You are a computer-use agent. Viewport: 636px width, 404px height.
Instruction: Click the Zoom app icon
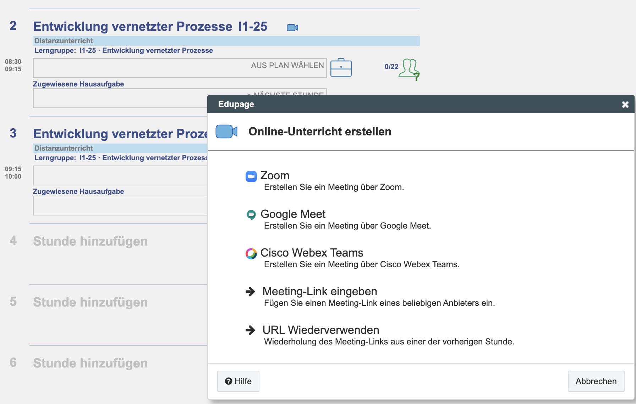[251, 176]
